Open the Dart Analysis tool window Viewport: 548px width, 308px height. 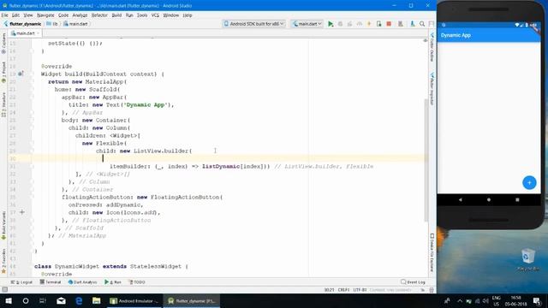pyautogui.click(x=82, y=282)
